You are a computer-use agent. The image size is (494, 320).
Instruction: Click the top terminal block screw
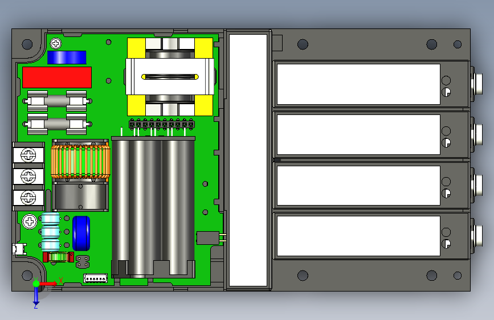pyautogui.click(x=28, y=155)
